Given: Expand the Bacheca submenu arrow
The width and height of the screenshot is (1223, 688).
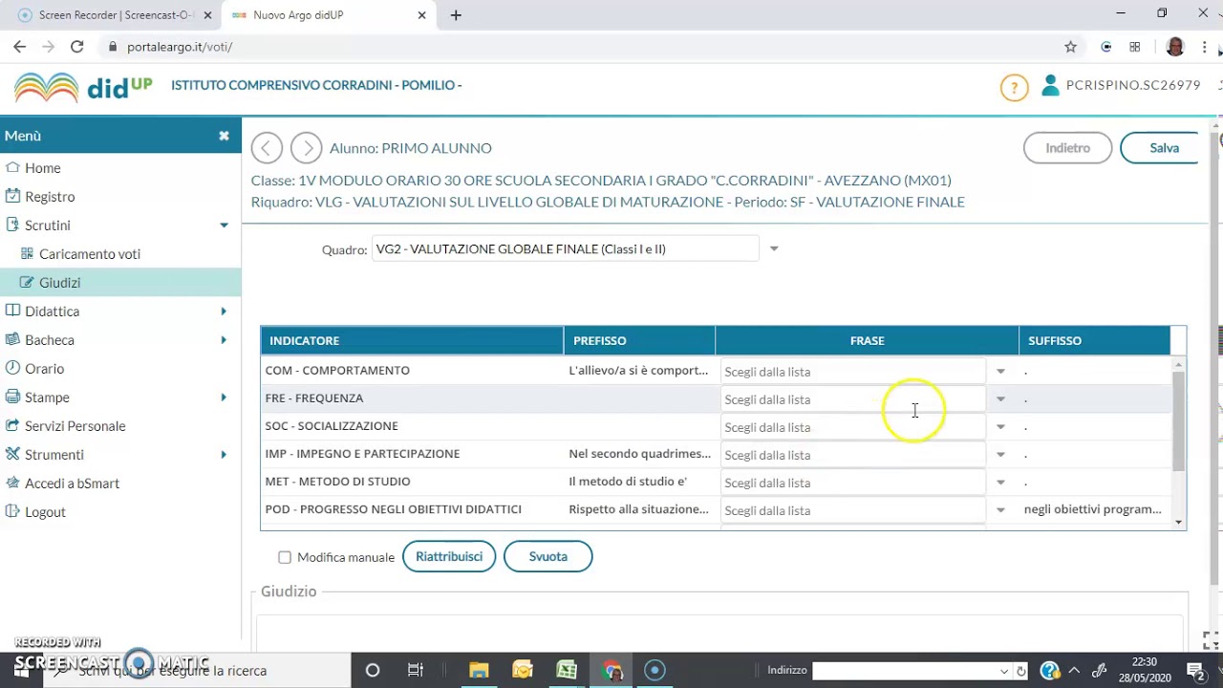Looking at the screenshot, I should 224,340.
